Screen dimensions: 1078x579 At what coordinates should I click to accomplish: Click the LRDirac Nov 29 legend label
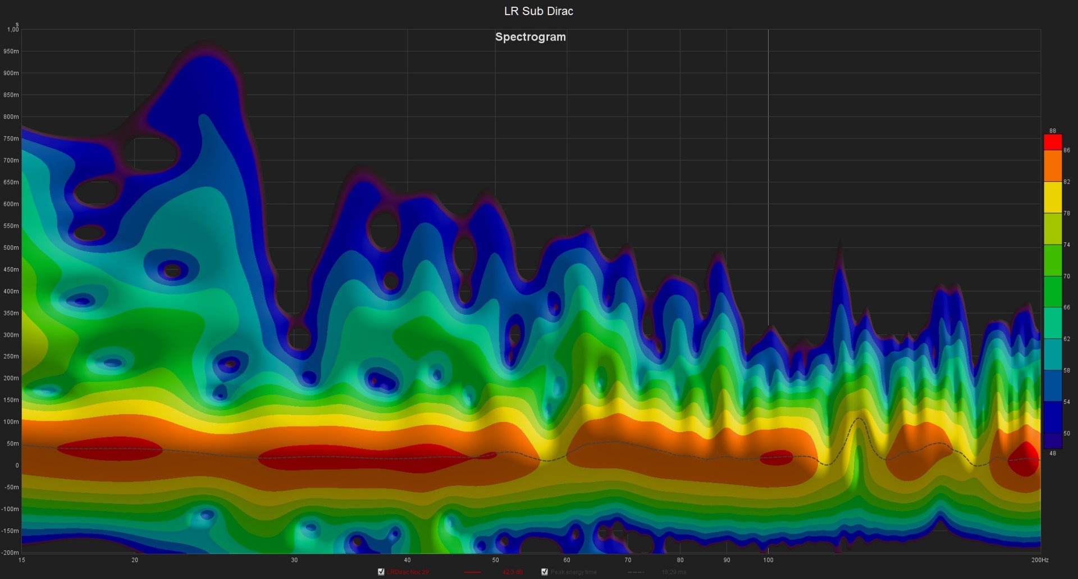[x=408, y=572]
